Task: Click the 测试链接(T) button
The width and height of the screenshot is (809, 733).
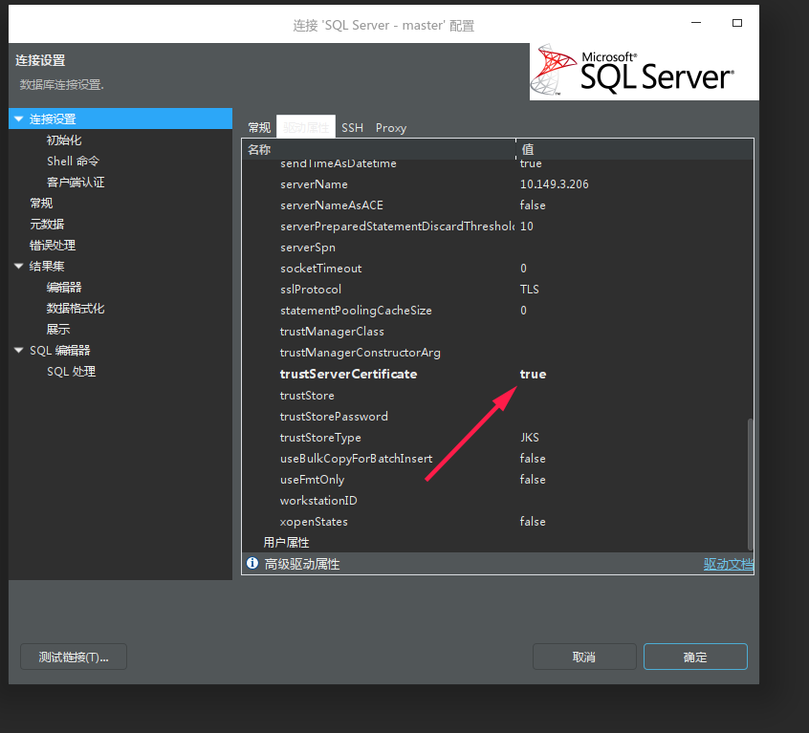Action: click(x=73, y=657)
